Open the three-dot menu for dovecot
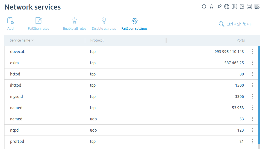 [252, 52]
